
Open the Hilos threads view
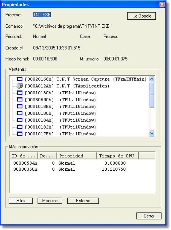tap(21, 201)
